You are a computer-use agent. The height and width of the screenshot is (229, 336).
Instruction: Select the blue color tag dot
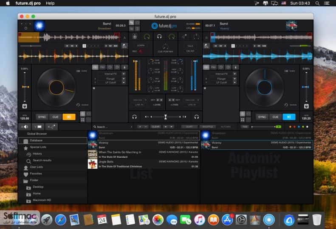coord(299,127)
